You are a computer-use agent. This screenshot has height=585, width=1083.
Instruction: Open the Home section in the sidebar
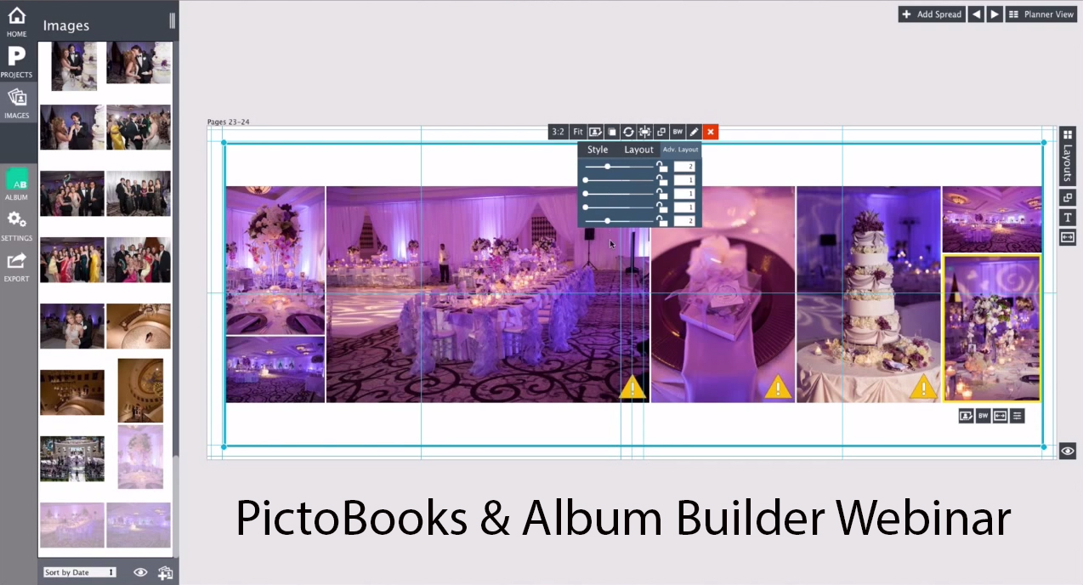17,20
